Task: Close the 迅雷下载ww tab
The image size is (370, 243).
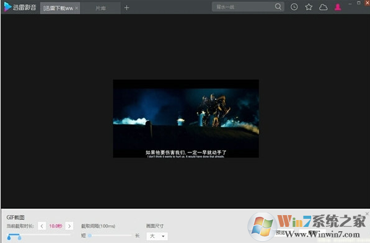Action: [x=77, y=8]
